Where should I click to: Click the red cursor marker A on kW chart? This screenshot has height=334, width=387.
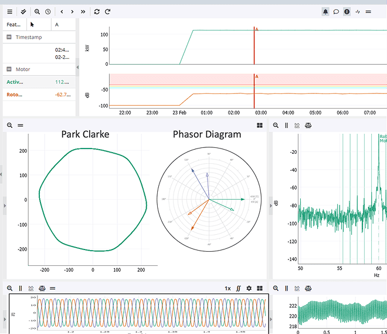256,29
